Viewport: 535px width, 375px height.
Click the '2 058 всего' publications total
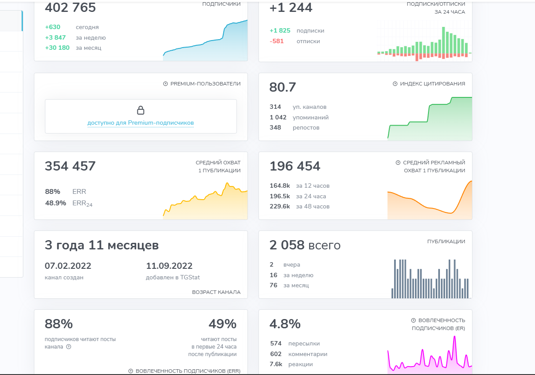(x=305, y=245)
